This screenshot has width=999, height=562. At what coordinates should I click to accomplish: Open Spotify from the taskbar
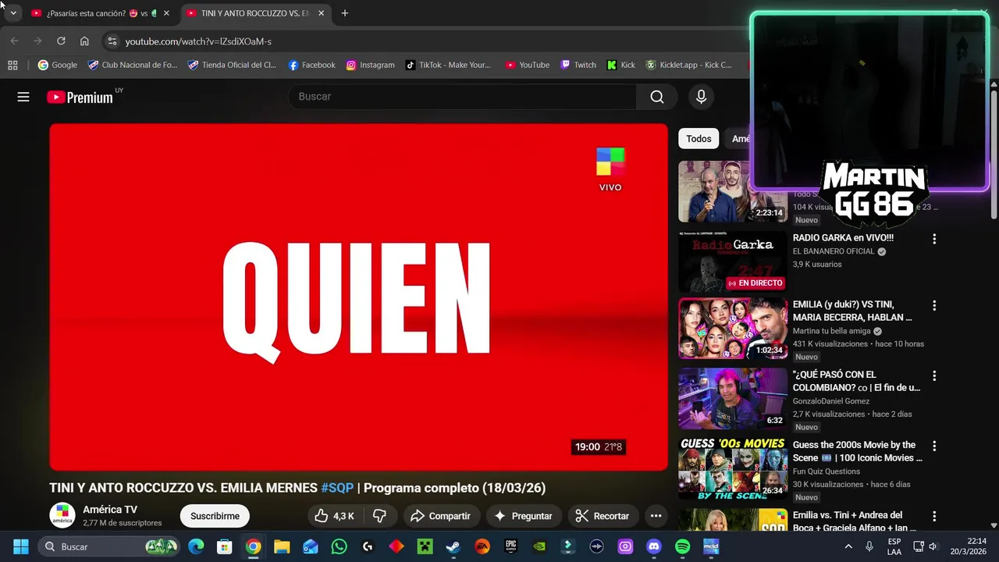click(x=682, y=546)
